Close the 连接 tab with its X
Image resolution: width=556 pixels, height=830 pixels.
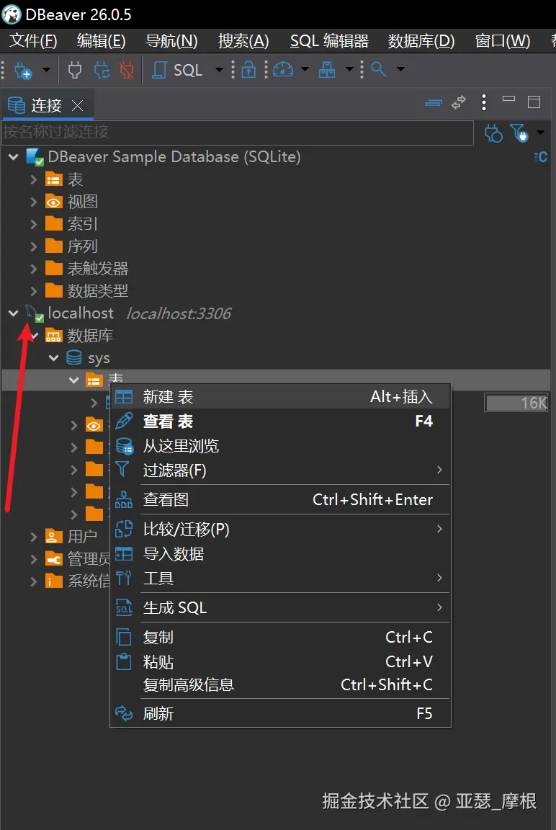[x=77, y=105]
